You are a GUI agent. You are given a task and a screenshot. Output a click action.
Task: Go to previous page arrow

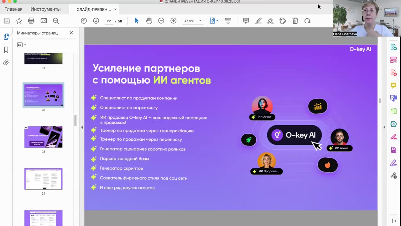click(84, 21)
